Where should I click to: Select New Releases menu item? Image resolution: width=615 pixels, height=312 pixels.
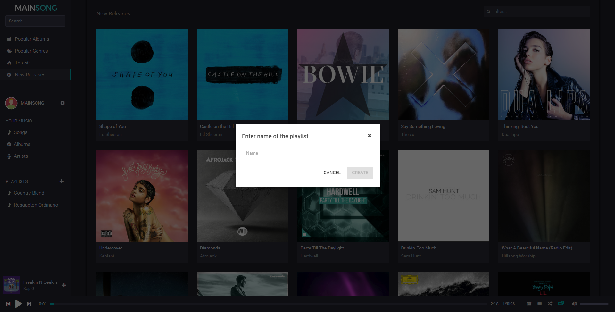30,75
